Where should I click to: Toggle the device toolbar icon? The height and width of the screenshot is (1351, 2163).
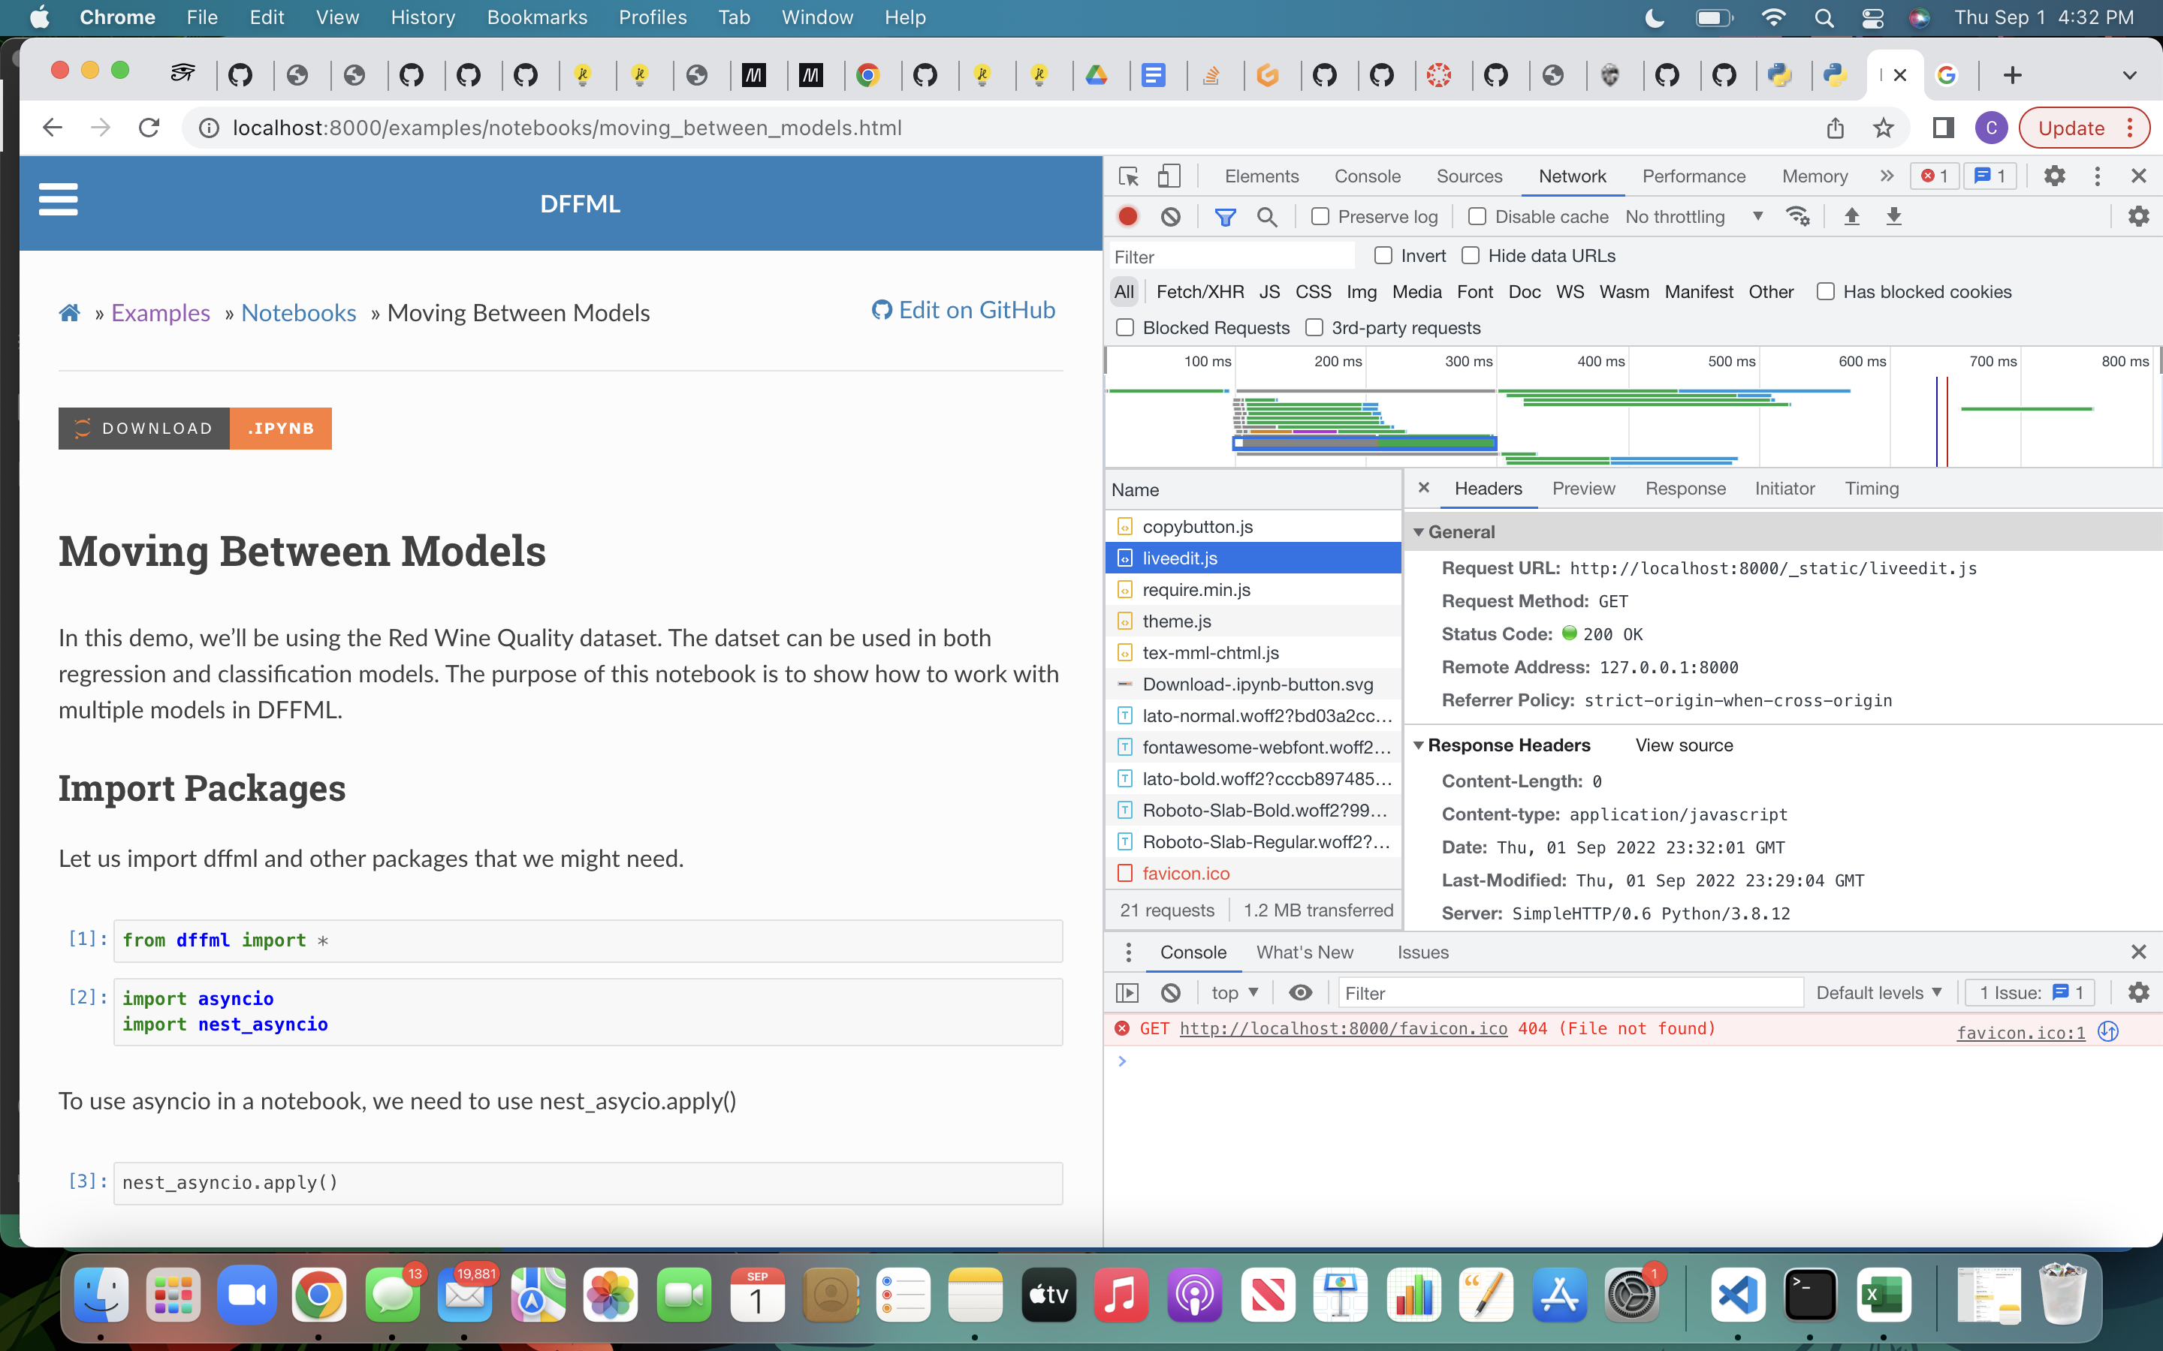click(1169, 176)
